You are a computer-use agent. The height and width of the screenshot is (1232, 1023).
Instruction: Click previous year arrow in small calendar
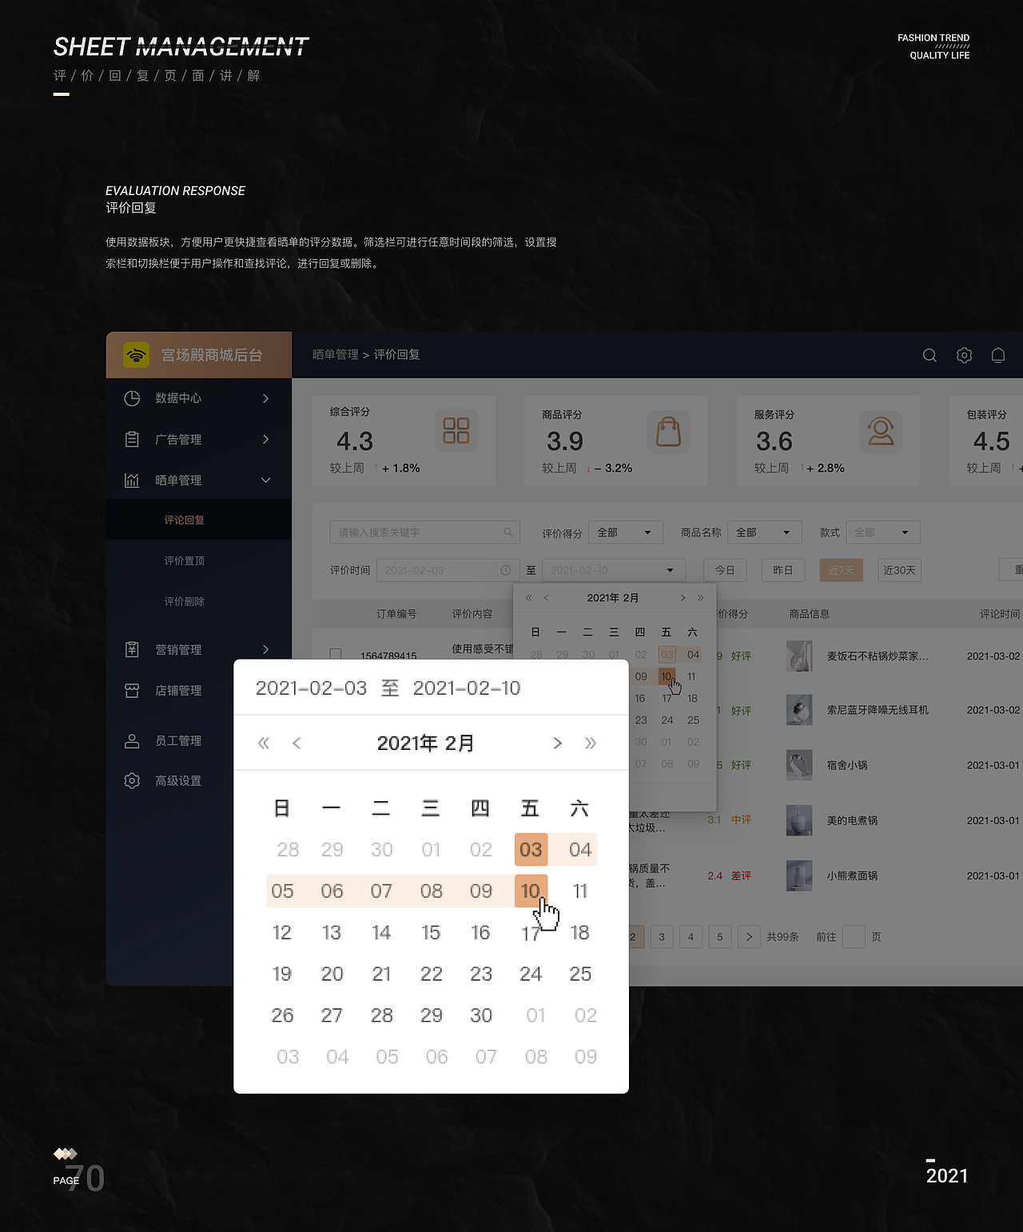click(529, 598)
